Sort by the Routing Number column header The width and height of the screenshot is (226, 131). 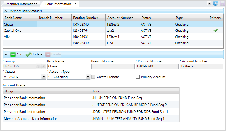point(86,18)
